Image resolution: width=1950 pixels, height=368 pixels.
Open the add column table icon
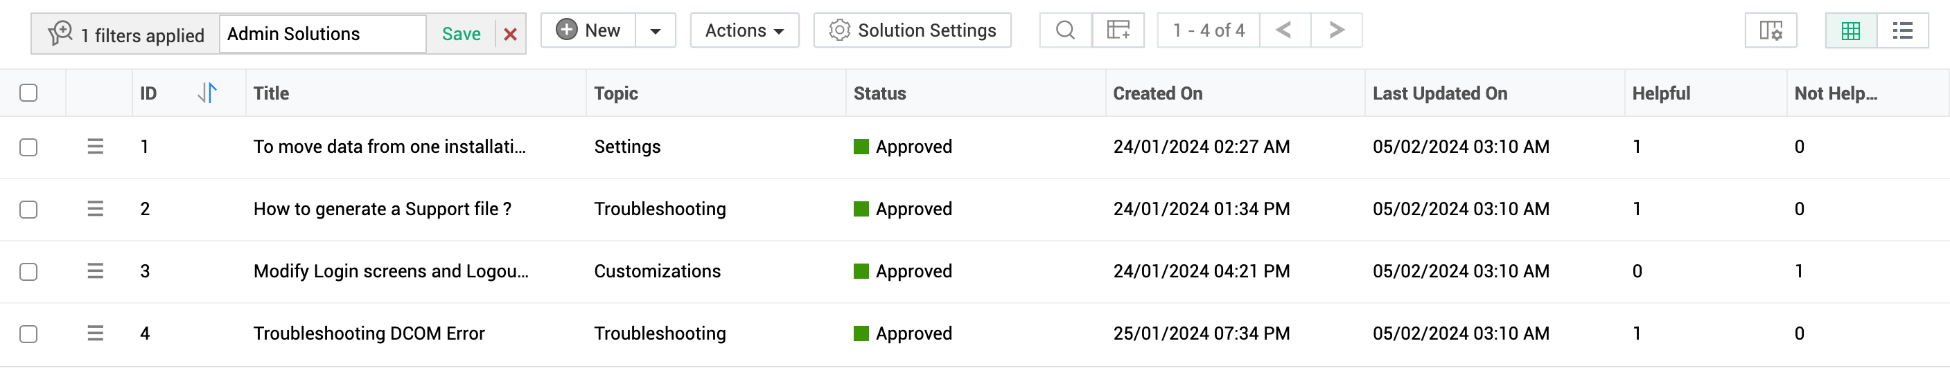click(1117, 30)
